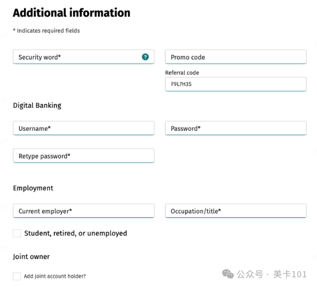Click the "Additional information" page heading

tap(71, 13)
